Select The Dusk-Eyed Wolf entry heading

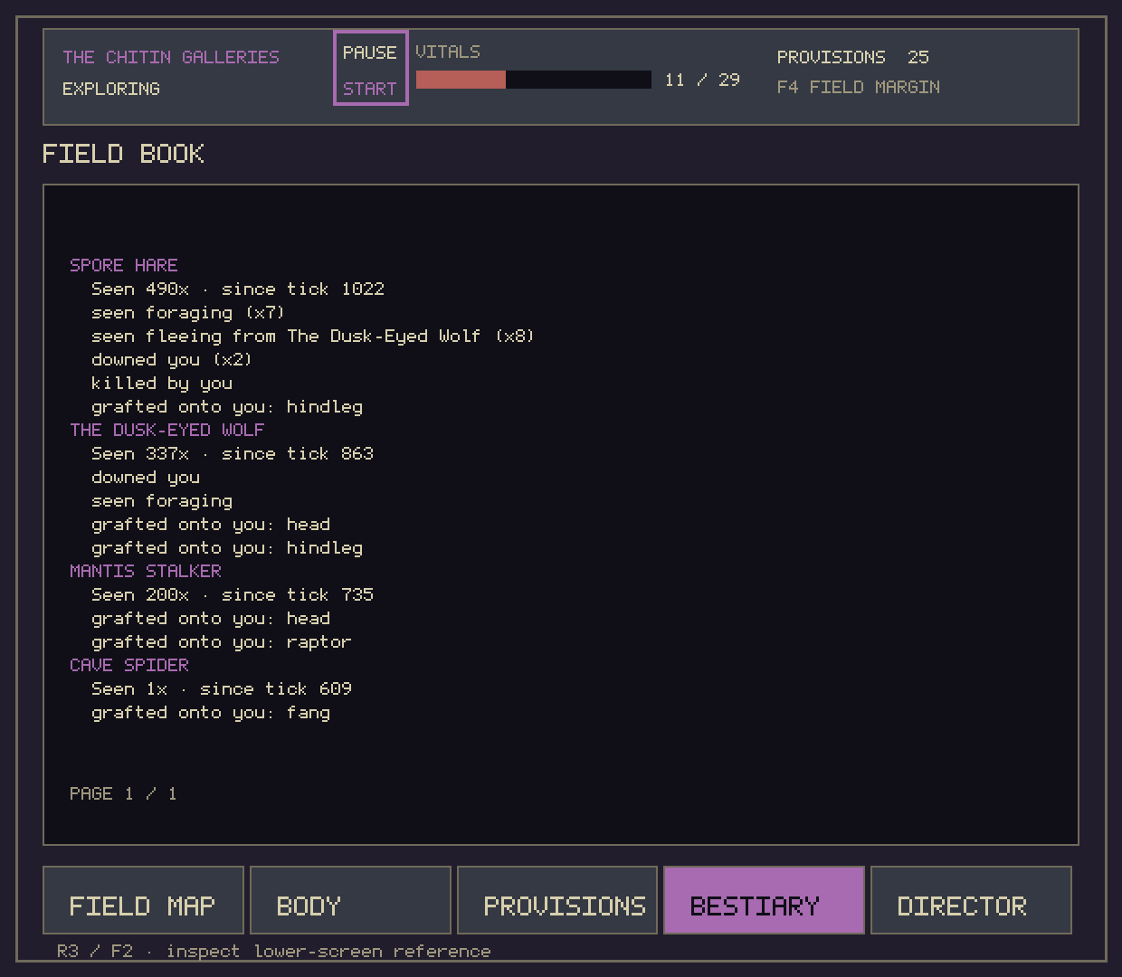click(167, 430)
